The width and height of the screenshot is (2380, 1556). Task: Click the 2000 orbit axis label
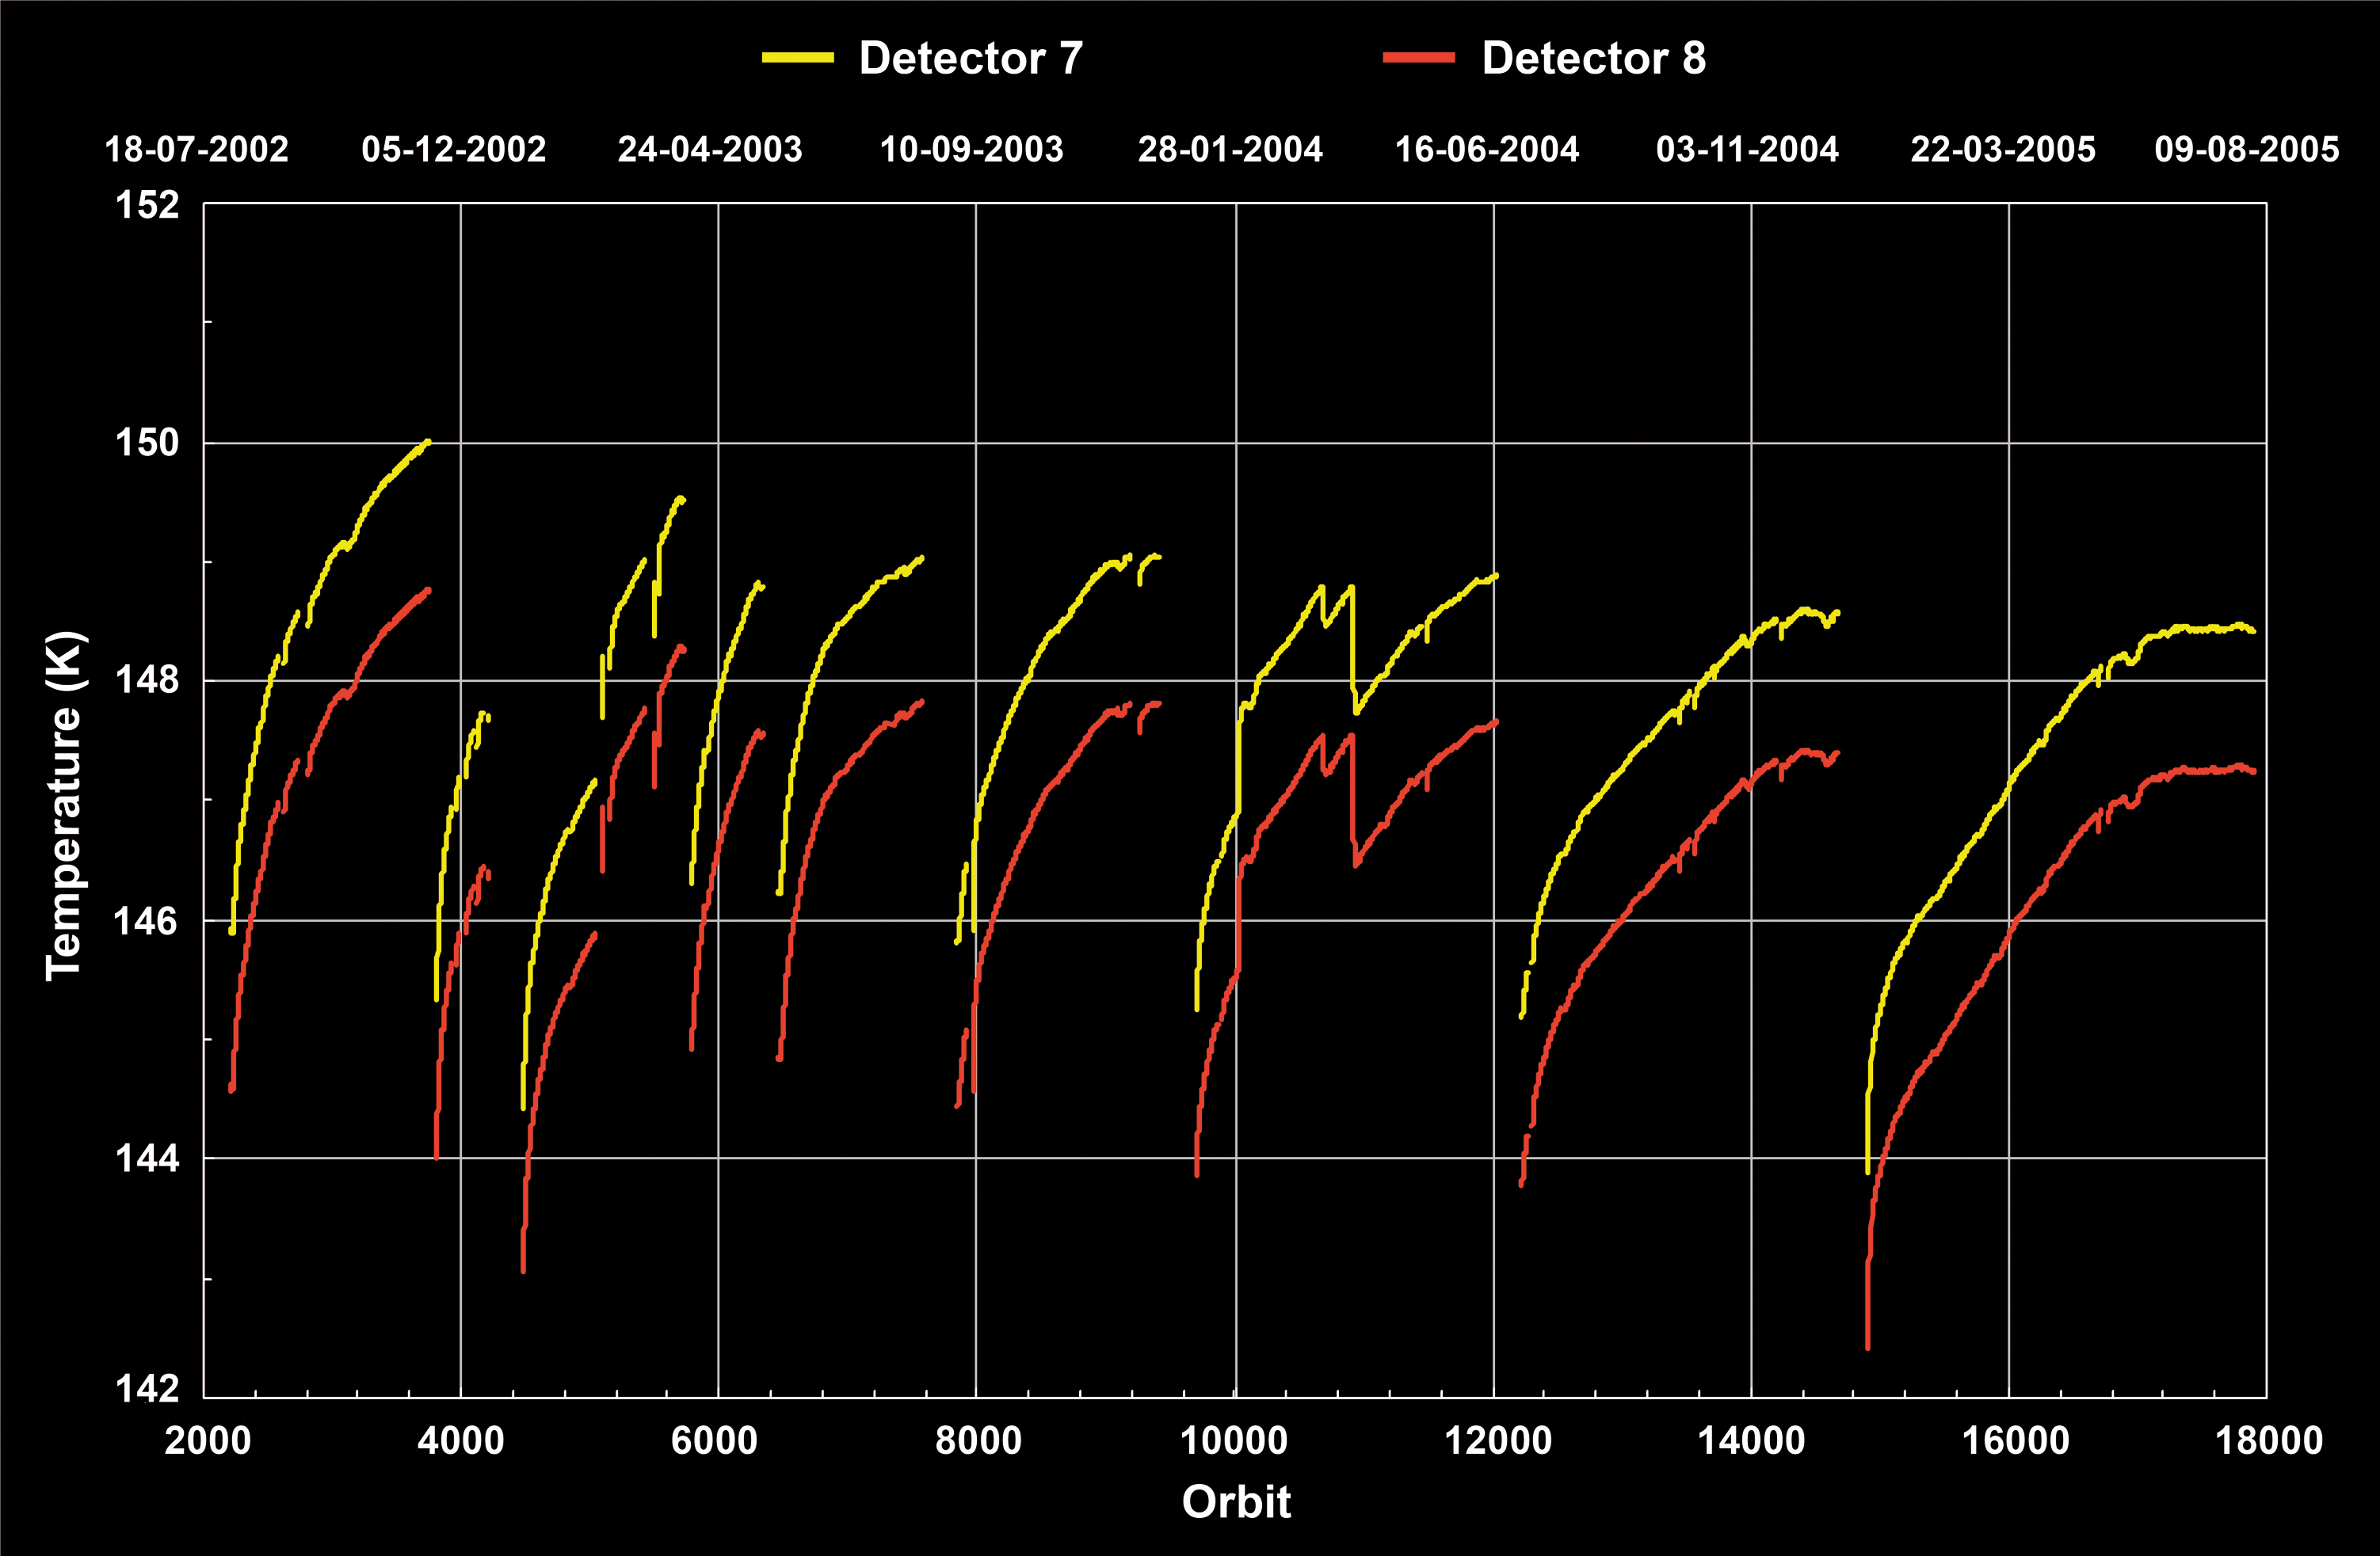(x=207, y=1441)
